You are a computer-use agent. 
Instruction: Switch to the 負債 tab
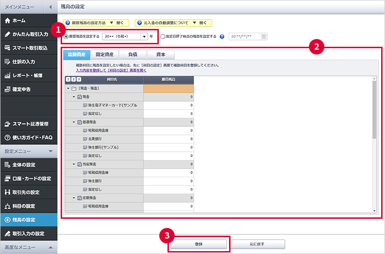click(x=132, y=54)
